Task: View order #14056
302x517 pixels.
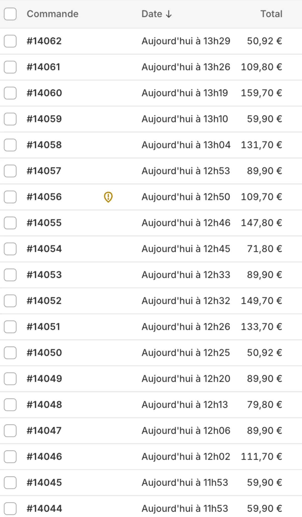Action: click(x=44, y=197)
